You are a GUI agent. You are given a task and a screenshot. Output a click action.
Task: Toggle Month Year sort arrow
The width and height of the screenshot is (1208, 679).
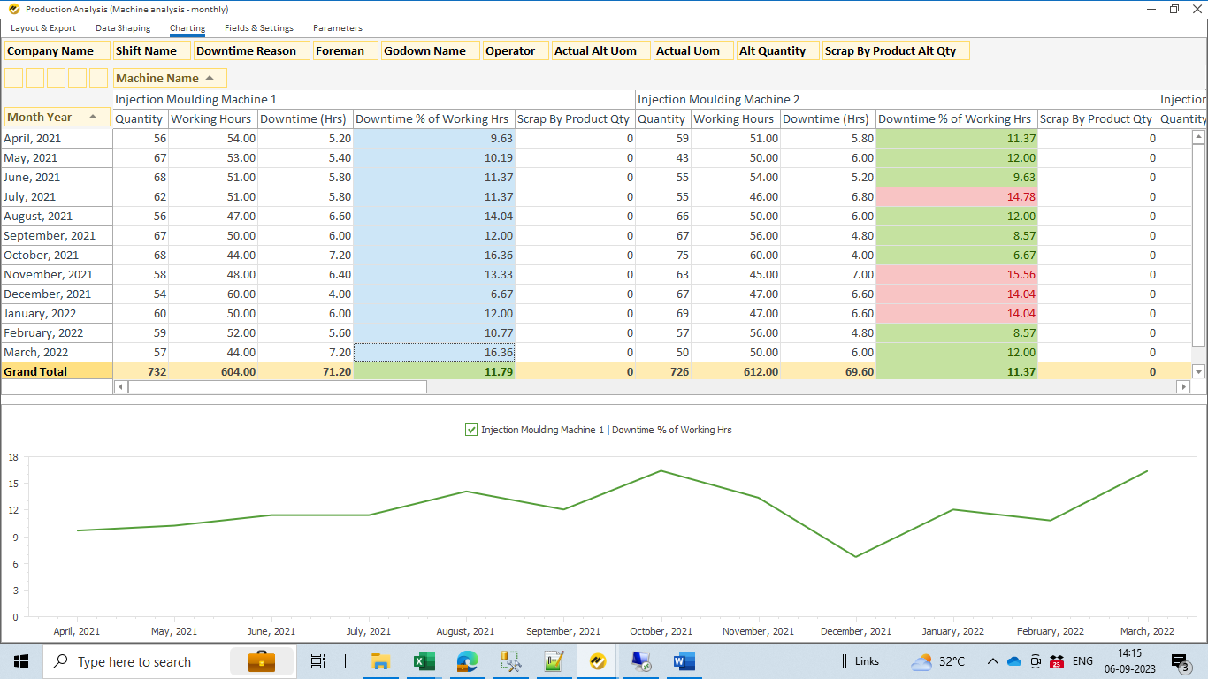tap(93, 117)
